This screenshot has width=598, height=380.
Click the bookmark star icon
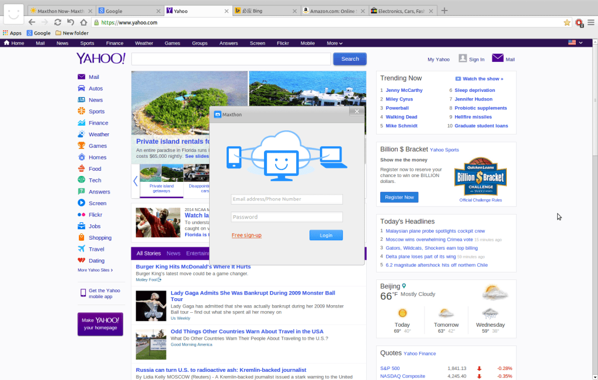[566, 22]
